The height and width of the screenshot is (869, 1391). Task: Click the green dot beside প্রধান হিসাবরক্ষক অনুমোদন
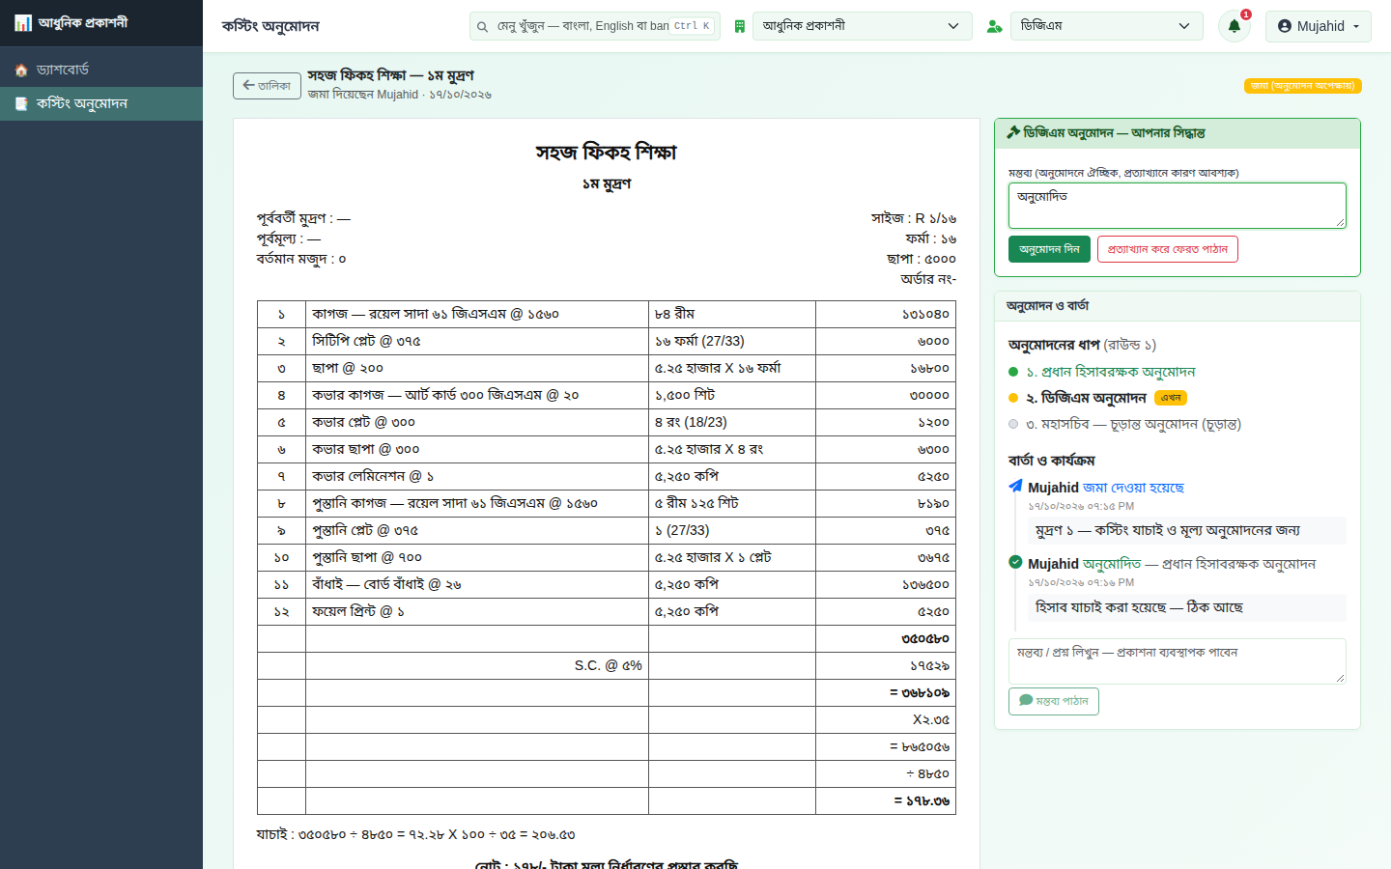point(1013,372)
